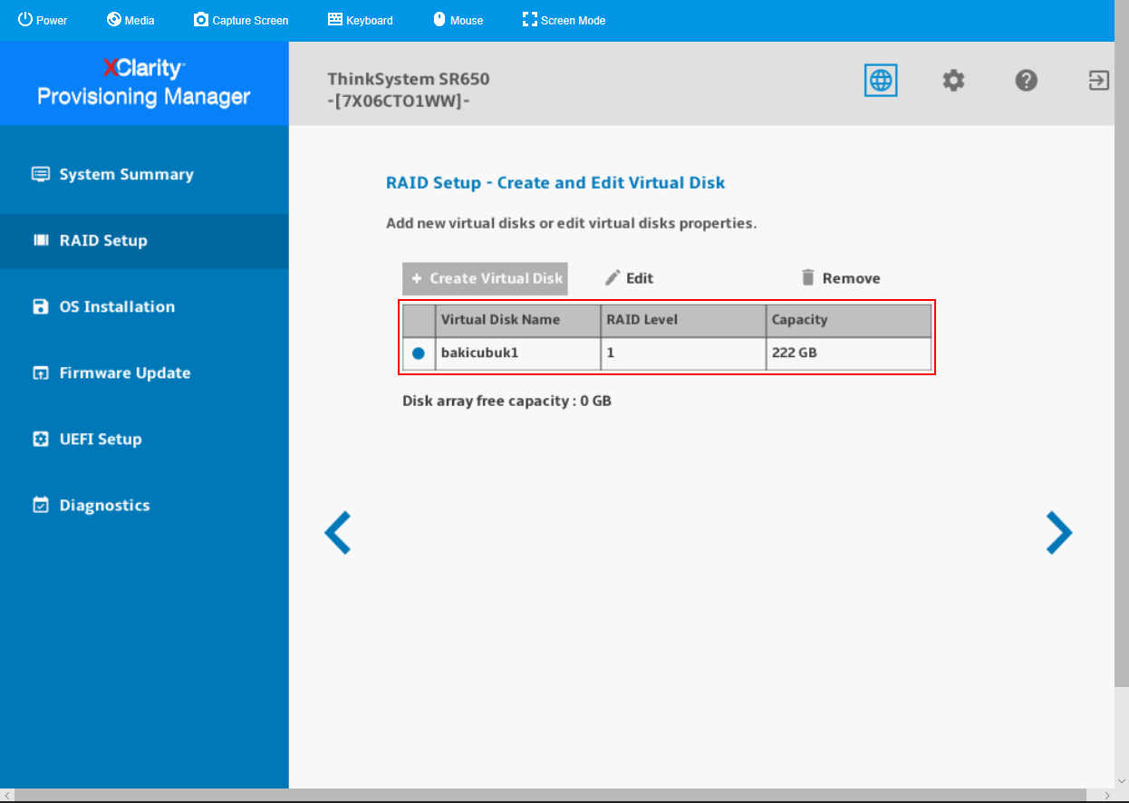Click the XClarity Provisioning Manager logo
1129x803 pixels.
coord(144,82)
